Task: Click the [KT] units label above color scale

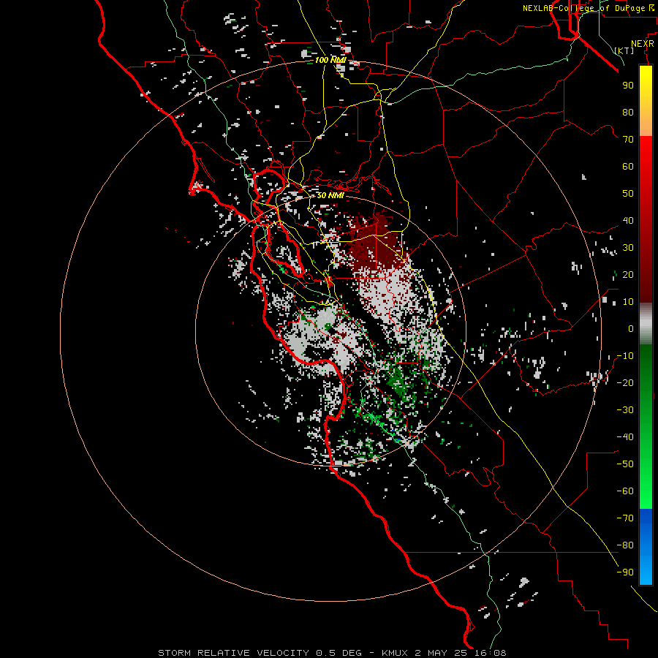Action: [x=624, y=50]
